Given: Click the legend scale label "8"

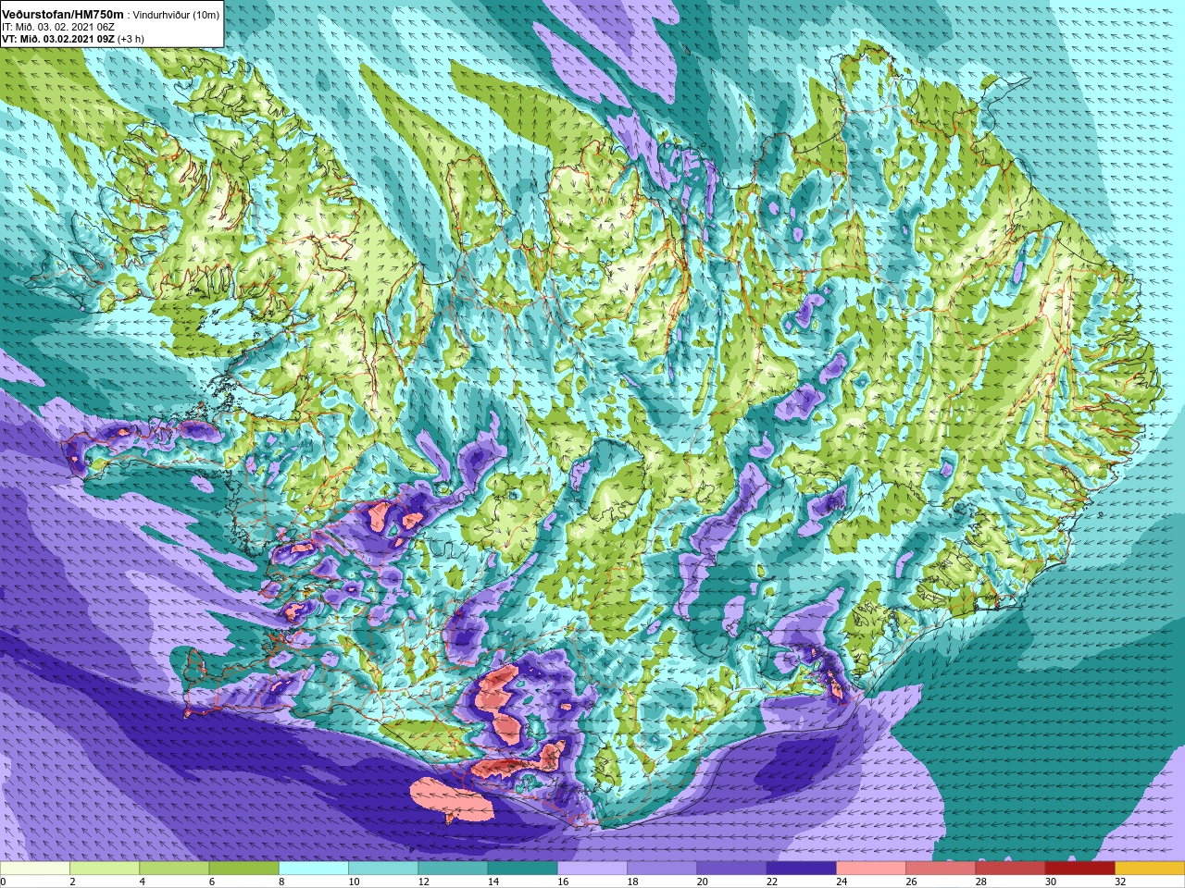Looking at the screenshot, I should [x=282, y=882].
